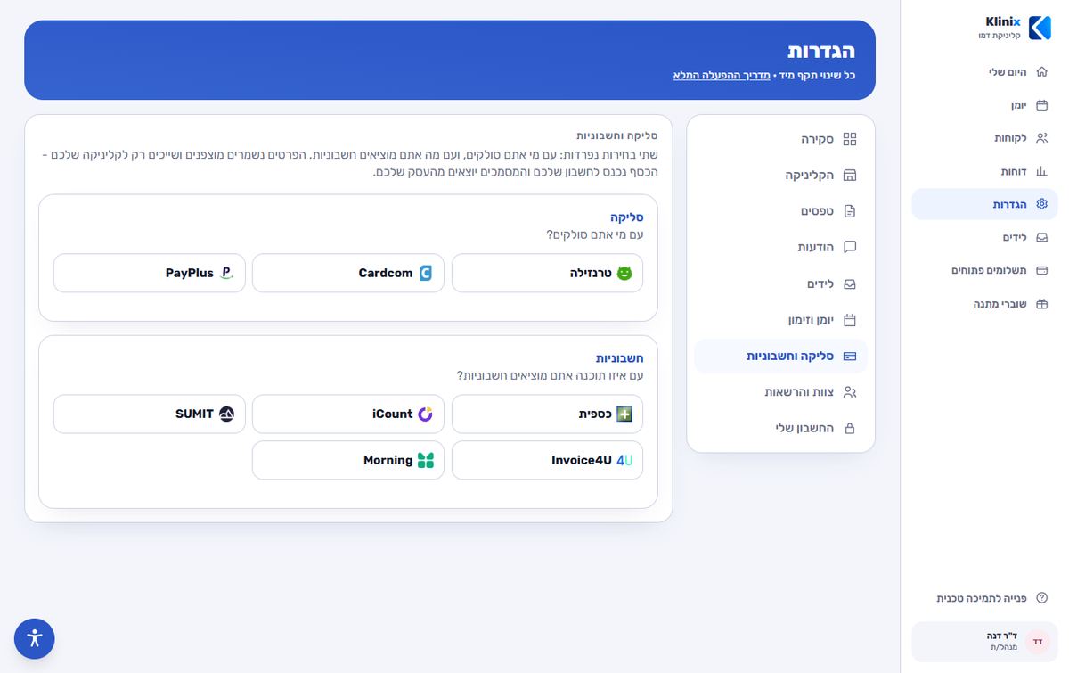This screenshot has width=1069, height=673.
Task: Switch to the הקליניקה settings tab
Action: click(780, 176)
